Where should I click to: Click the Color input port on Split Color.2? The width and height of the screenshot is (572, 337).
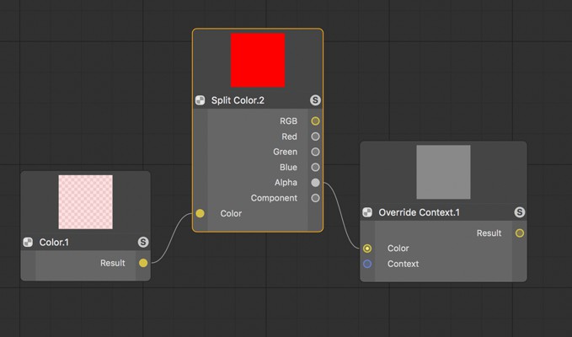pos(200,213)
